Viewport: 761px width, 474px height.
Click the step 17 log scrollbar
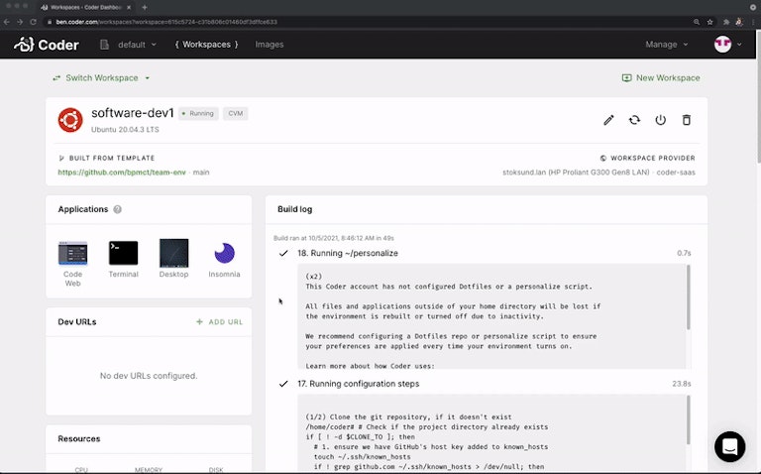(689, 419)
